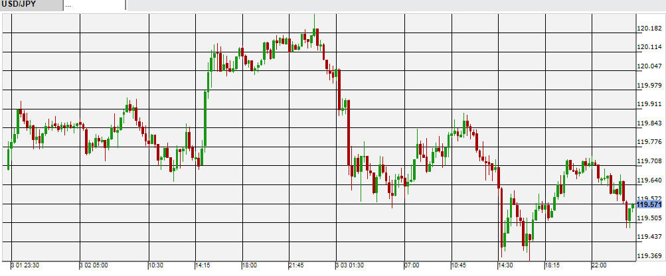This screenshot has height=276, width=666.
Task: Click the 3 03 01:30 time marker
Action: pos(349,265)
